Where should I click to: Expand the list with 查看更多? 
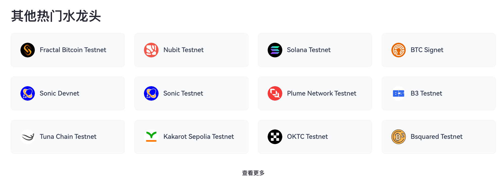pos(253,173)
